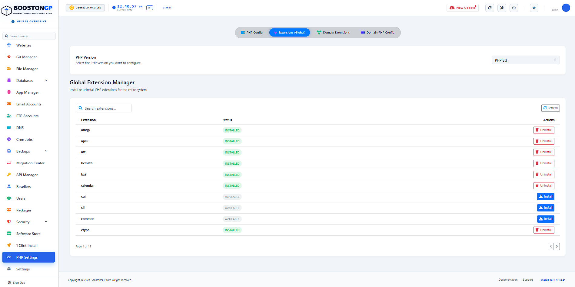Open the Support footer link

click(x=528, y=280)
